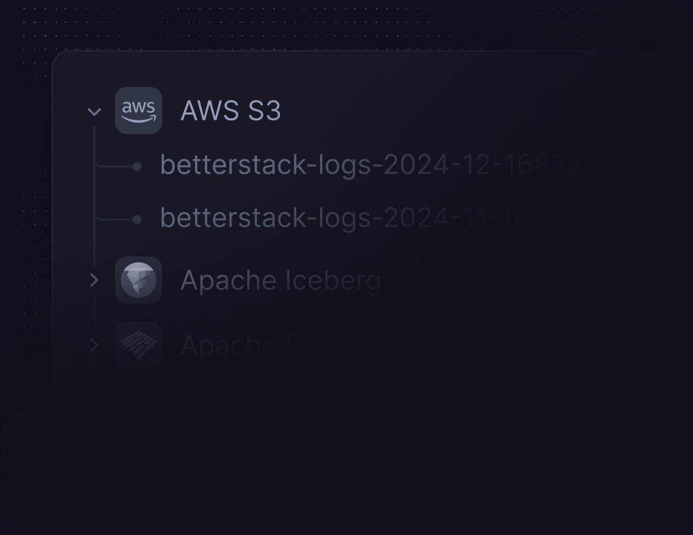Screen dimensions: 693x535
Task: Expand the Apache Iceberg node chevron
Action: point(94,280)
